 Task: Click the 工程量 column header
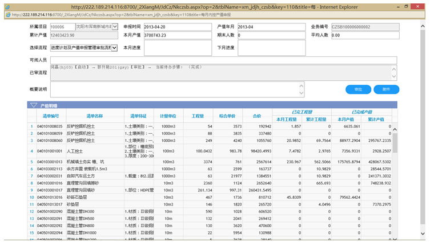[x=198, y=116]
